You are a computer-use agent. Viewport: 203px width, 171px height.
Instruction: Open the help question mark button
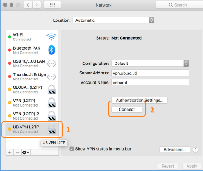pyautogui.click(x=196, y=150)
